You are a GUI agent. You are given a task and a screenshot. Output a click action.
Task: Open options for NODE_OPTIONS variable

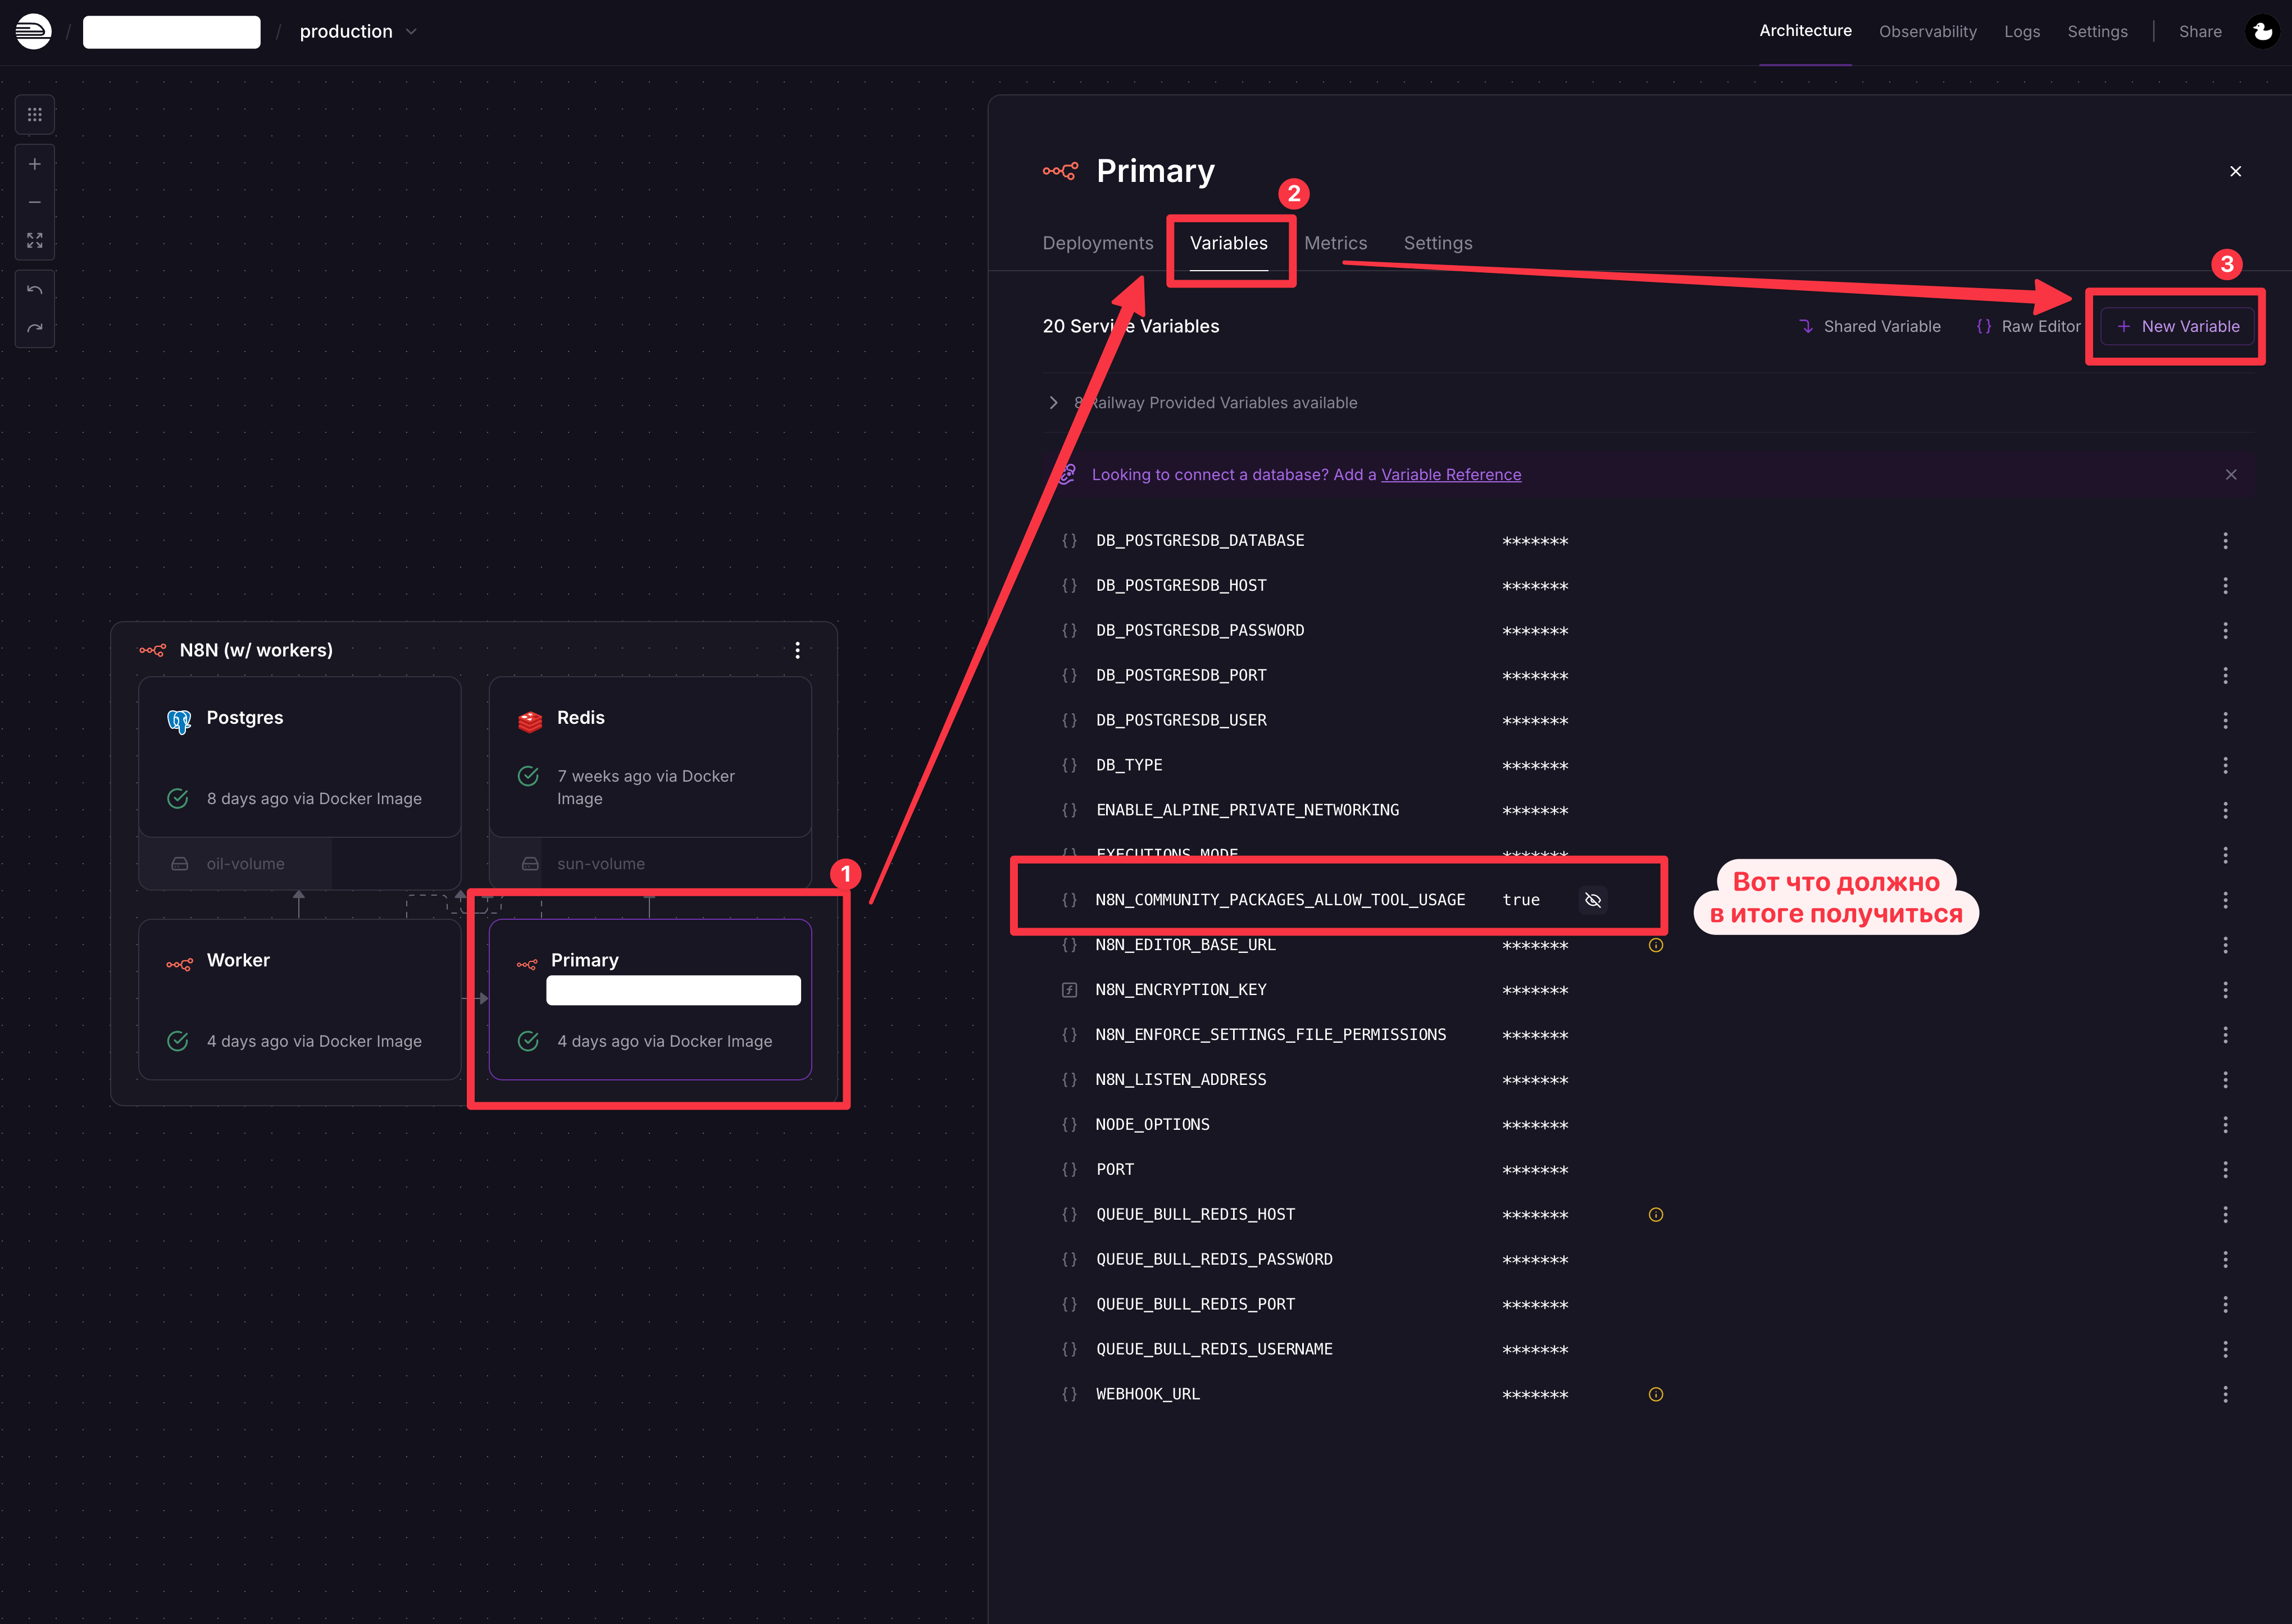pyautogui.click(x=2225, y=1125)
